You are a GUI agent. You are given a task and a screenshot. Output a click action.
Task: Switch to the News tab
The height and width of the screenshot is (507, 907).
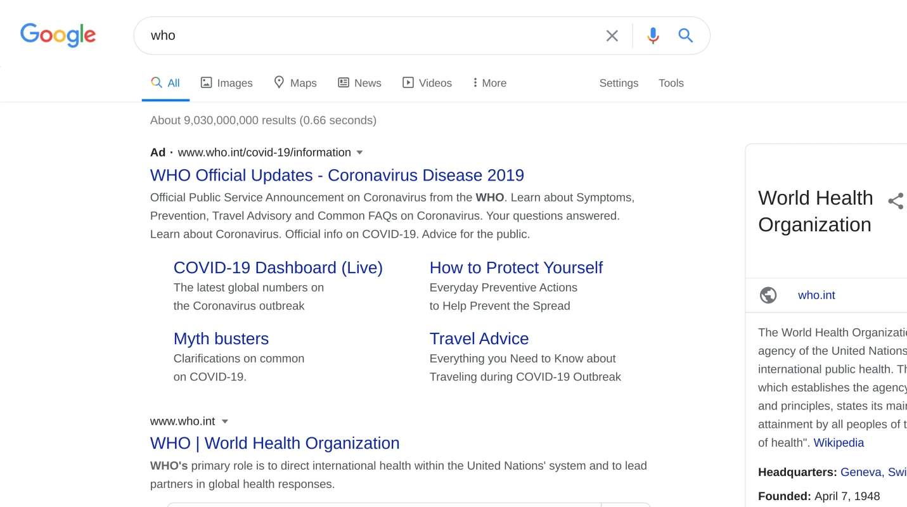pyautogui.click(x=359, y=82)
